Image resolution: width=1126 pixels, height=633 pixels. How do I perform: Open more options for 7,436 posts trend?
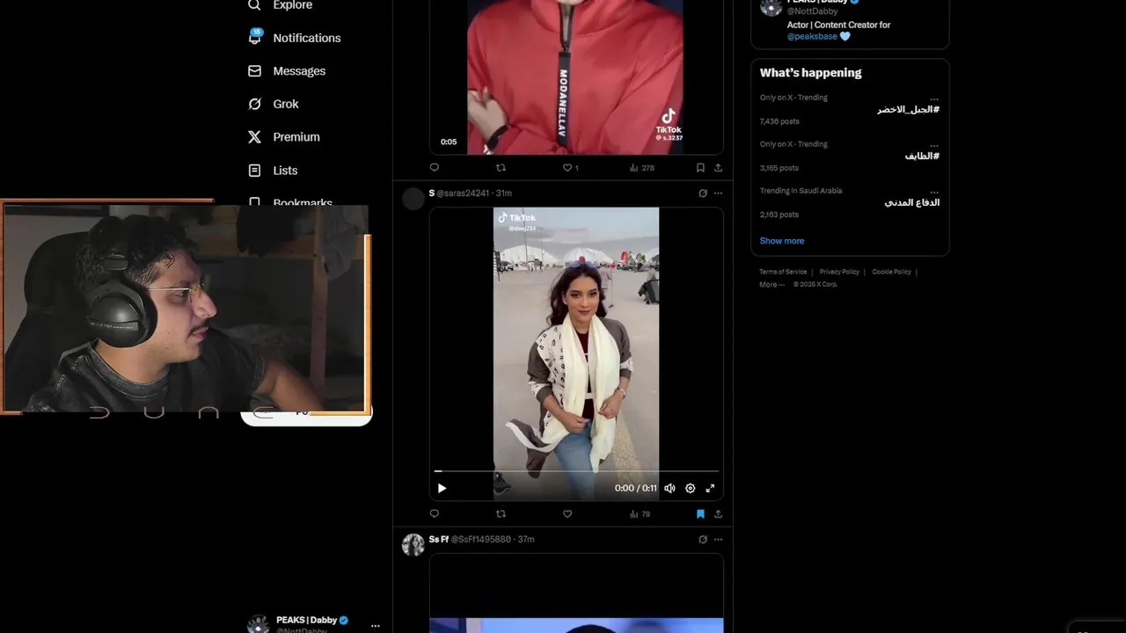click(x=934, y=98)
